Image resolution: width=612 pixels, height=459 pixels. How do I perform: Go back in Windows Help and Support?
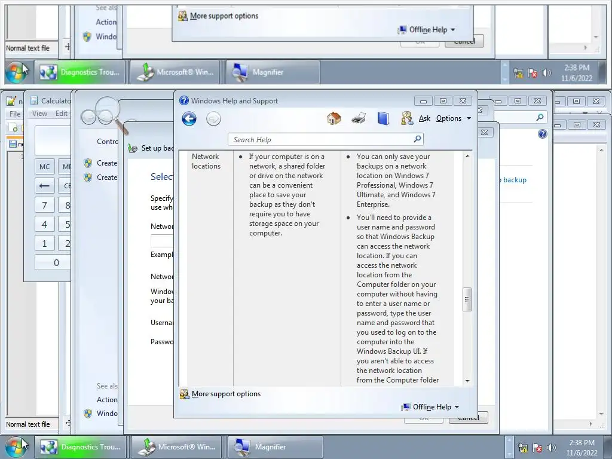click(189, 119)
